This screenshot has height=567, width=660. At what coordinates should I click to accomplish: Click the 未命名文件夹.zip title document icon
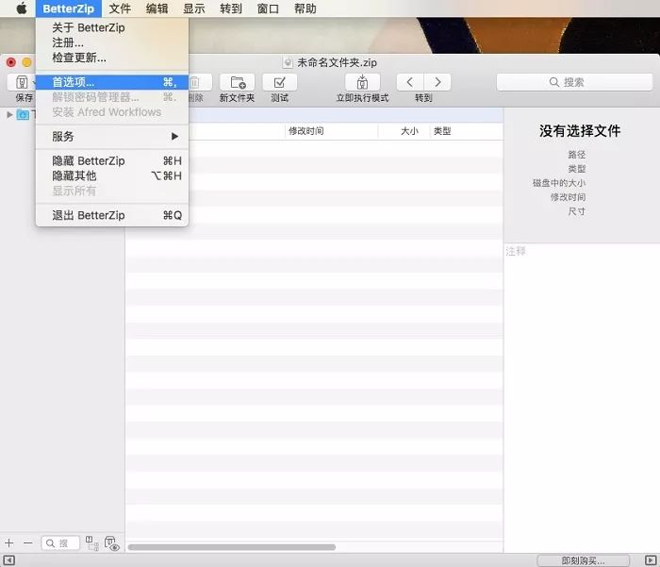click(288, 63)
